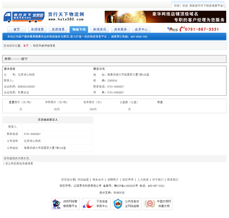The height and width of the screenshot is (218, 229).
Task: Click 北京顺心物流 in the 公司名称 row
Action: 32,141
